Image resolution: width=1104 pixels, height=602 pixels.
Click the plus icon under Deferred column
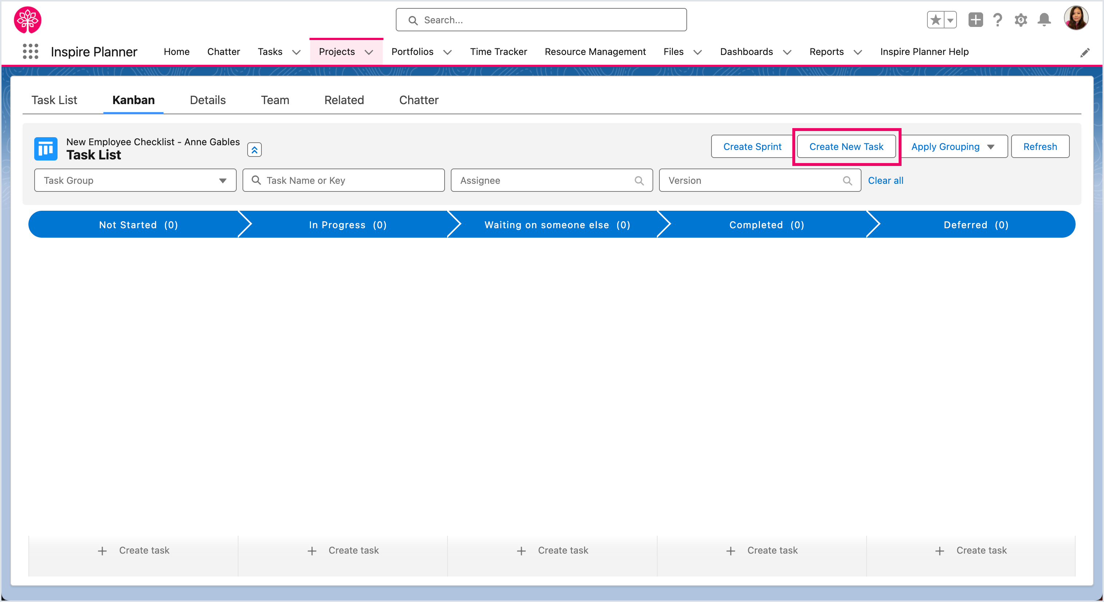[x=940, y=551]
